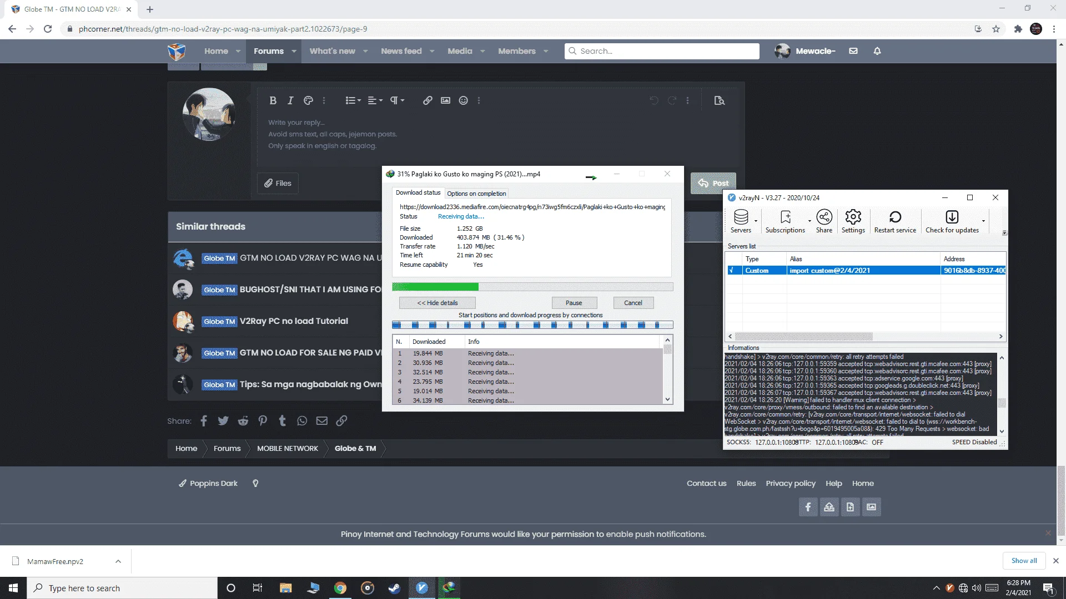1066x599 pixels.
Task: Click Windows Start button
Action: coord(13,588)
